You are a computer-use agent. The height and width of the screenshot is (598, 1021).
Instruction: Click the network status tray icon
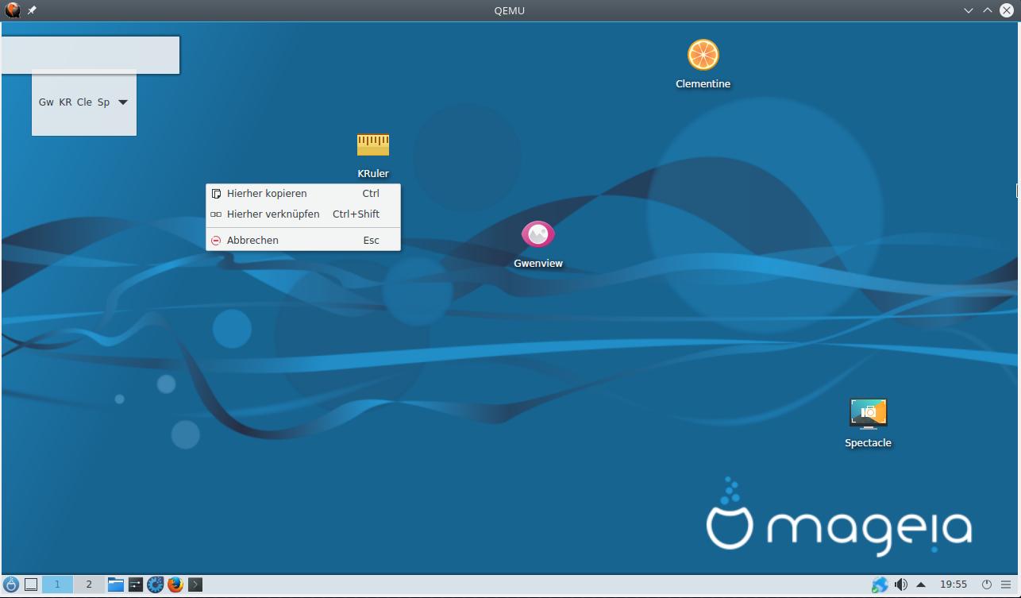coord(880,584)
